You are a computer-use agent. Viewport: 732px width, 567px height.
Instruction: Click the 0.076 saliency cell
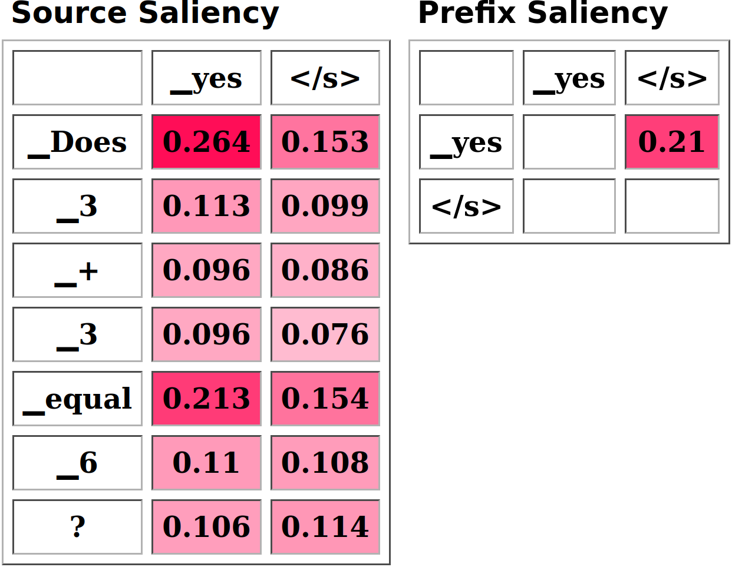pyautogui.click(x=325, y=334)
